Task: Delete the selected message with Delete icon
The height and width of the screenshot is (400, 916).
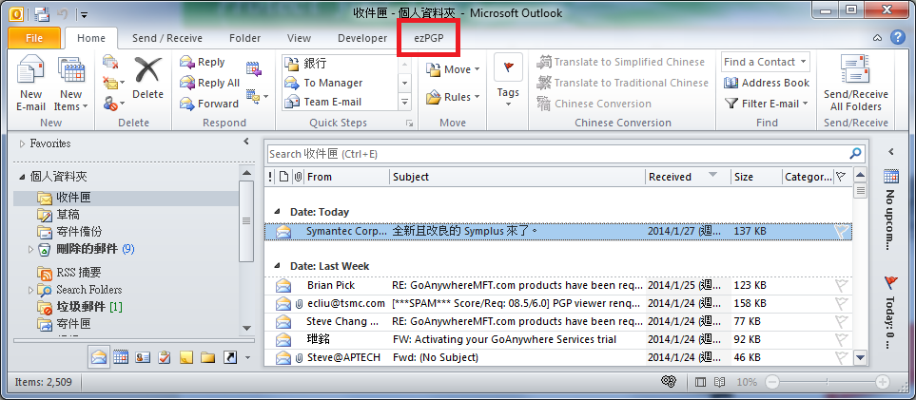Action: click(x=147, y=76)
